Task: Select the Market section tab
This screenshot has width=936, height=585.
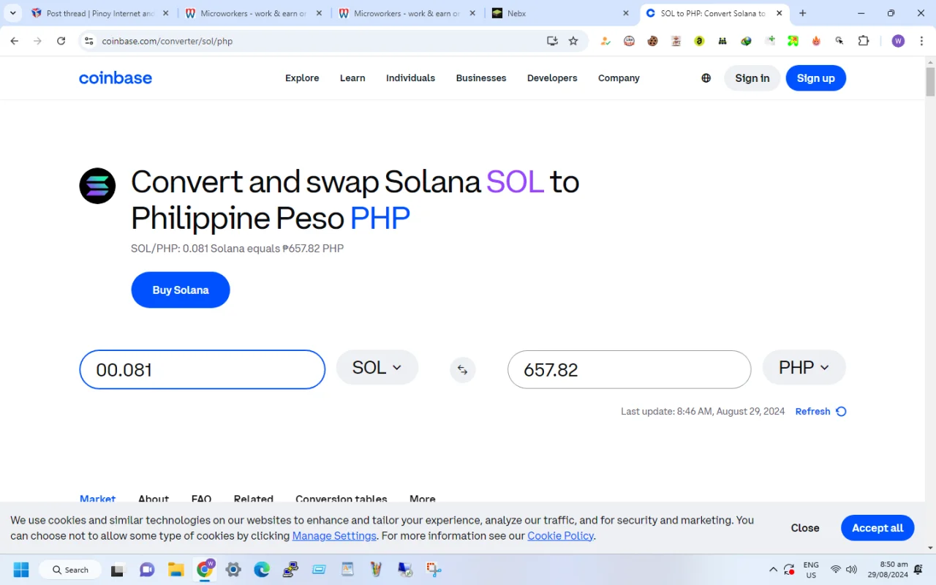Action: (x=97, y=498)
